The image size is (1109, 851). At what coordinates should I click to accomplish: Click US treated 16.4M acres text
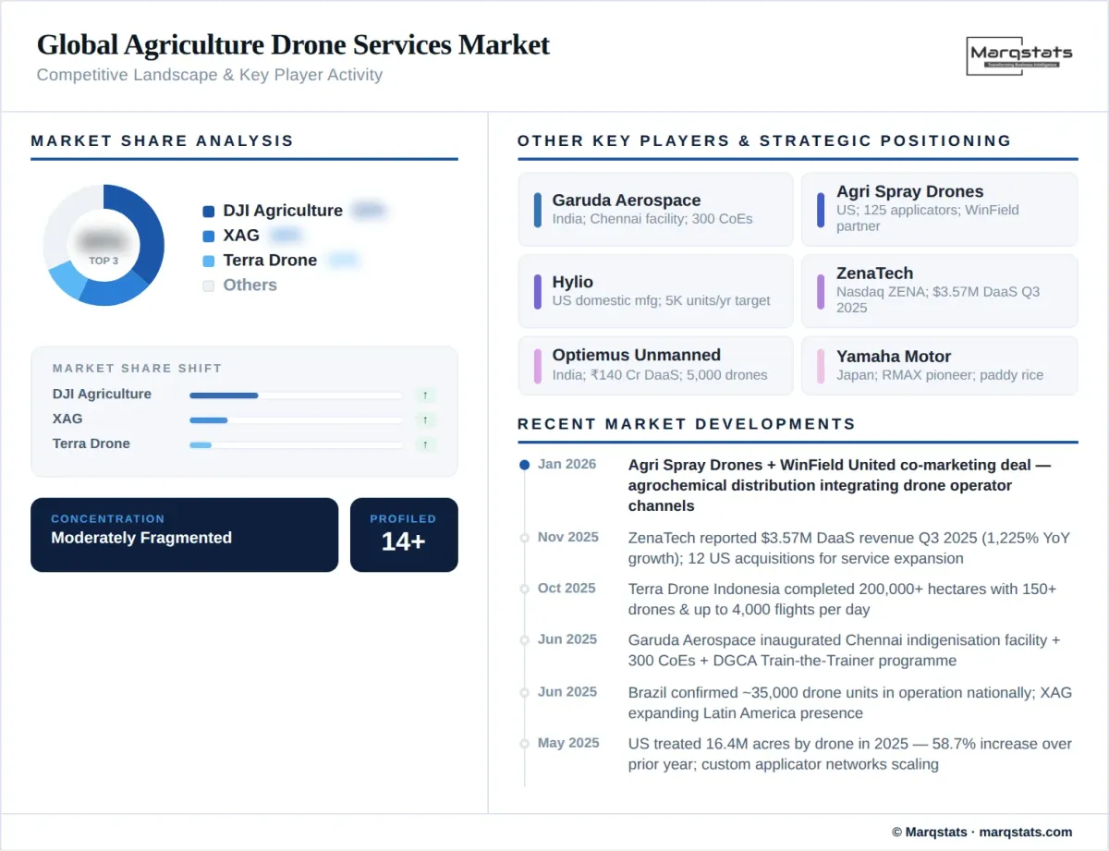click(850, 754)
